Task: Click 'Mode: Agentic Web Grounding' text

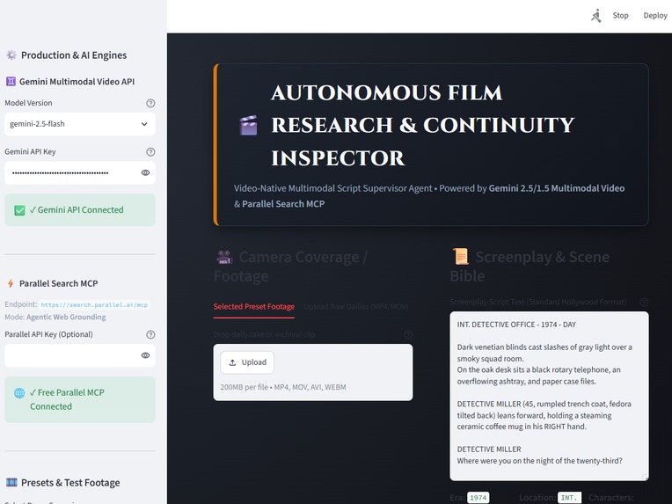Action: pyautogui.click(x=55, y=318)
